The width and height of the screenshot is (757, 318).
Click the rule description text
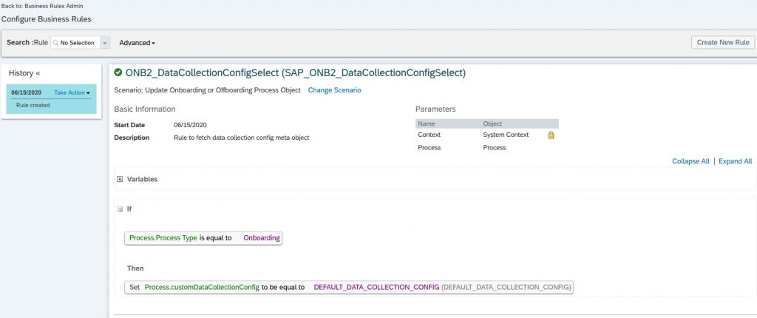pos(242,138)
